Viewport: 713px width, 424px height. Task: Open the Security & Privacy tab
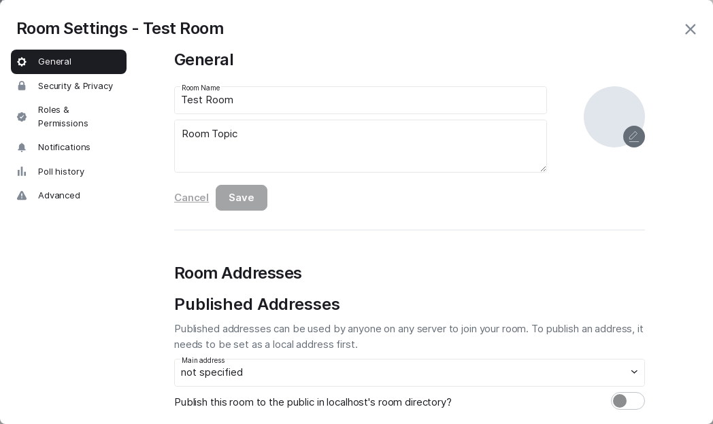[75, 86]
